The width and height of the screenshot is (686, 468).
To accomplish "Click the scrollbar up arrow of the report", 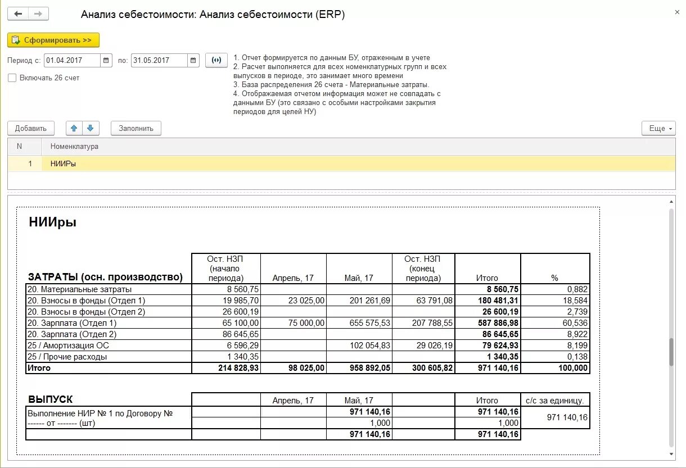I will [x=671, y=202].
